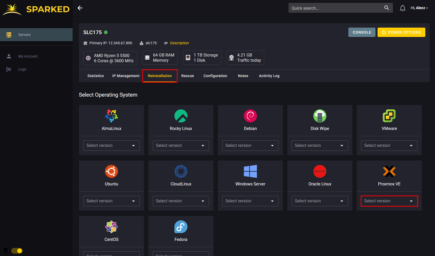Click the SLC175 server name heading

(92, 32)
